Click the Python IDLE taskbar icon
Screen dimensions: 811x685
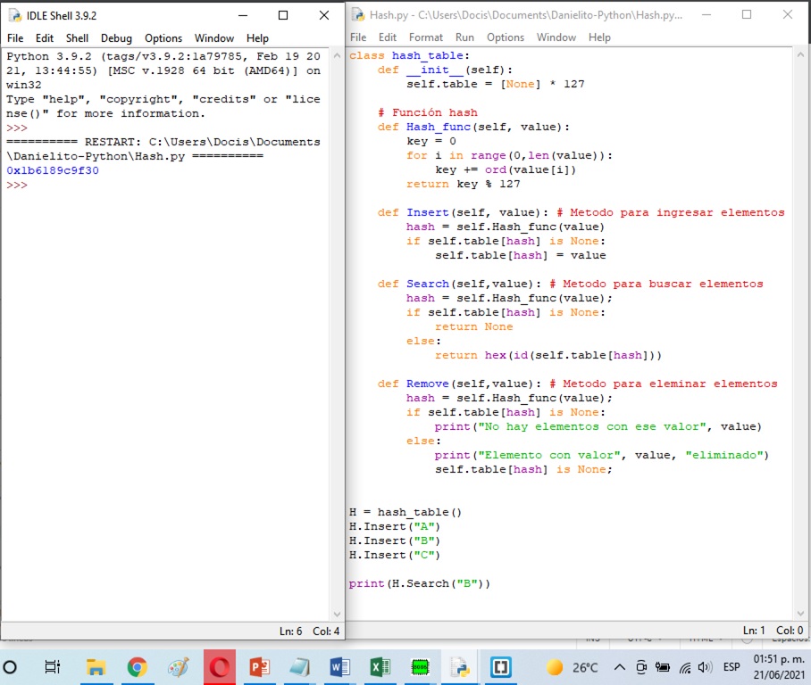tap(460, 667)
